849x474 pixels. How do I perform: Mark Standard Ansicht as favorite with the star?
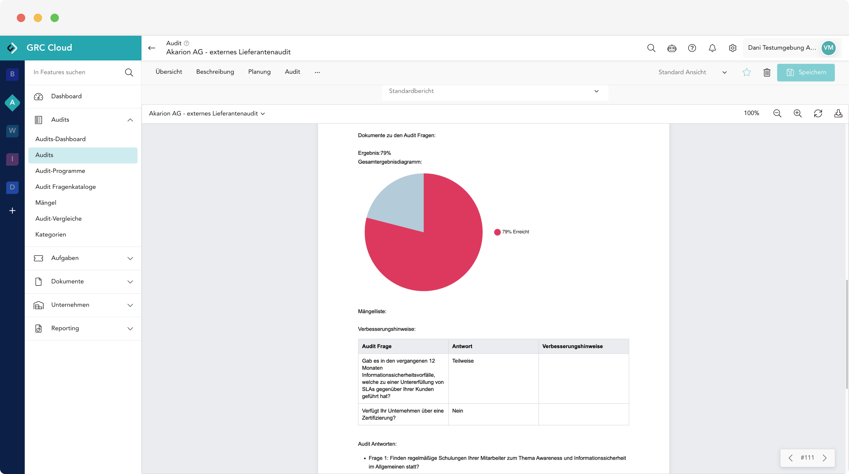(x=746, y=73)
